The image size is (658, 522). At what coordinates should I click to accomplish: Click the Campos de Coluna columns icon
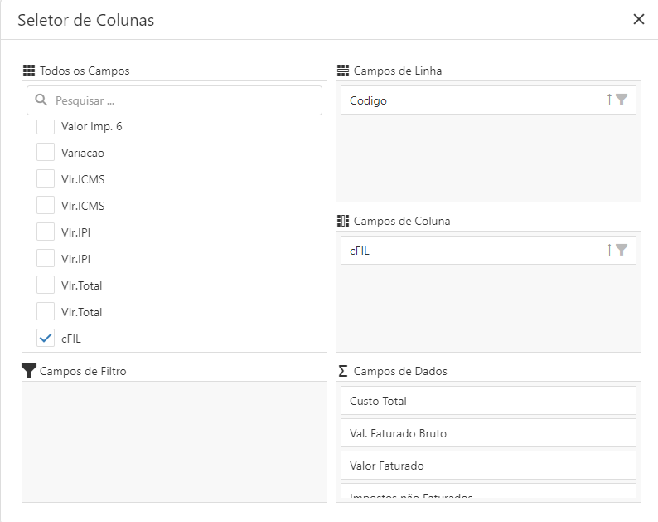pos(343,221)
